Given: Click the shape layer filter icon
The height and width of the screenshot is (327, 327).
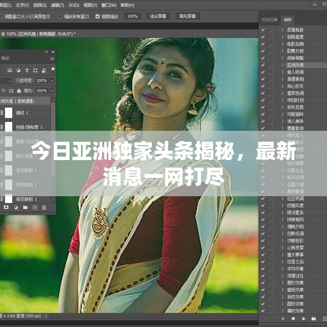Looking at the screenshot, I should 35,70.
